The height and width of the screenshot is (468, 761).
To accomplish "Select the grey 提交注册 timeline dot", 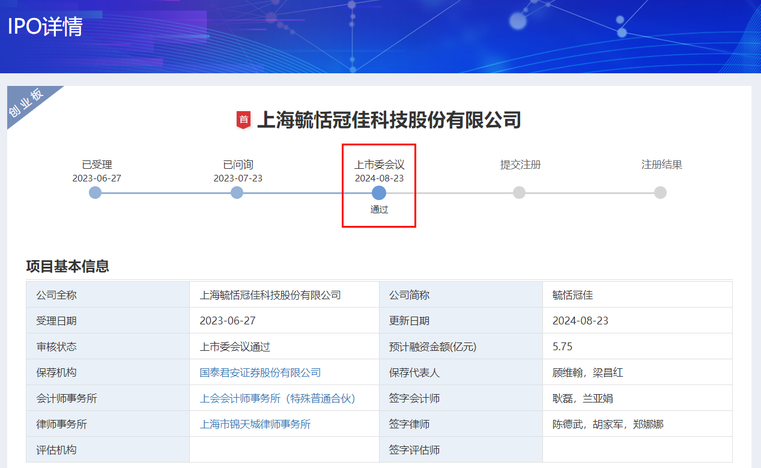I will coord(520,192).
